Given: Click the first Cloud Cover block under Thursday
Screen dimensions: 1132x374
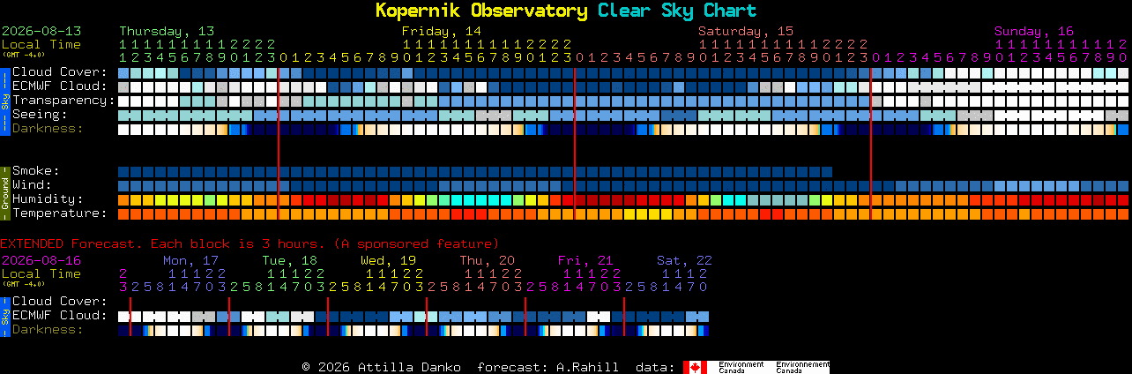Looking at the screenshot, I should 123,72.
